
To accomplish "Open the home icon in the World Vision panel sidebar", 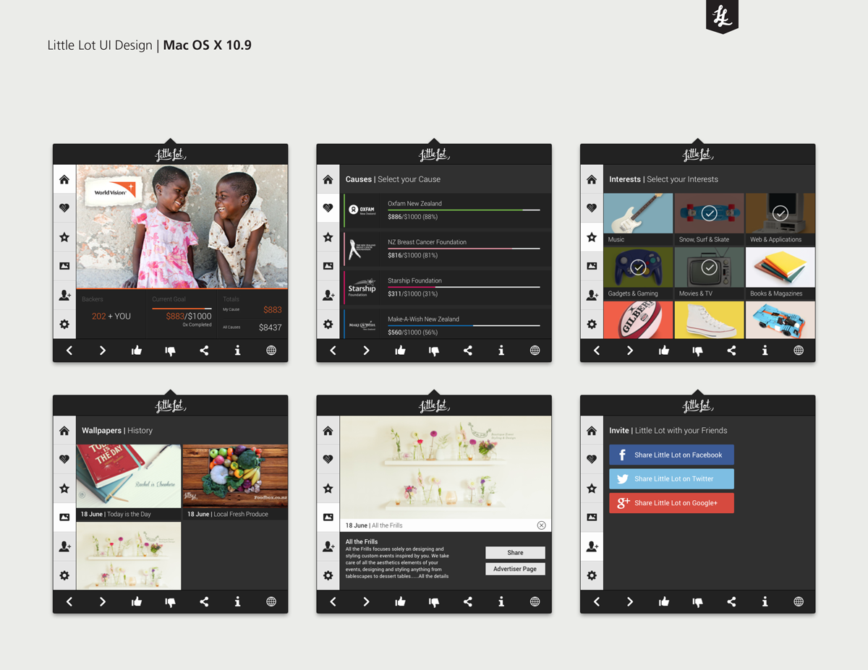I will 64,179.
